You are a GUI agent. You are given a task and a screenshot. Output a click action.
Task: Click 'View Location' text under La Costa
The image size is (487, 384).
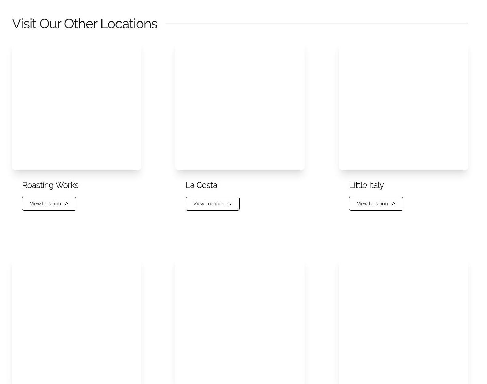(209, 204)
